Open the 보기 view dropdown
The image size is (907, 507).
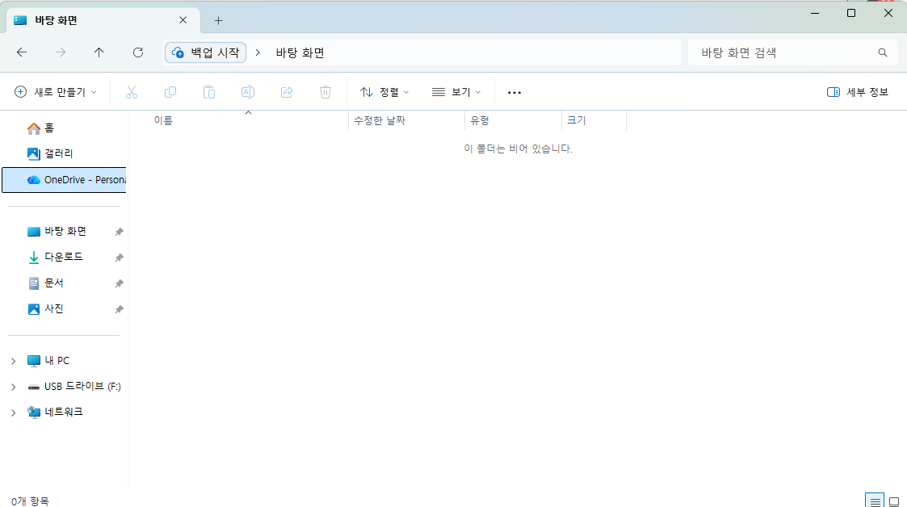click(x=456, y=92)
